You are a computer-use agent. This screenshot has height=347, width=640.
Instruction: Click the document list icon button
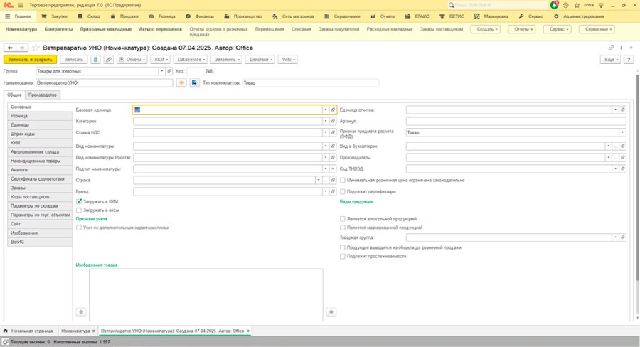pos(95,60)
